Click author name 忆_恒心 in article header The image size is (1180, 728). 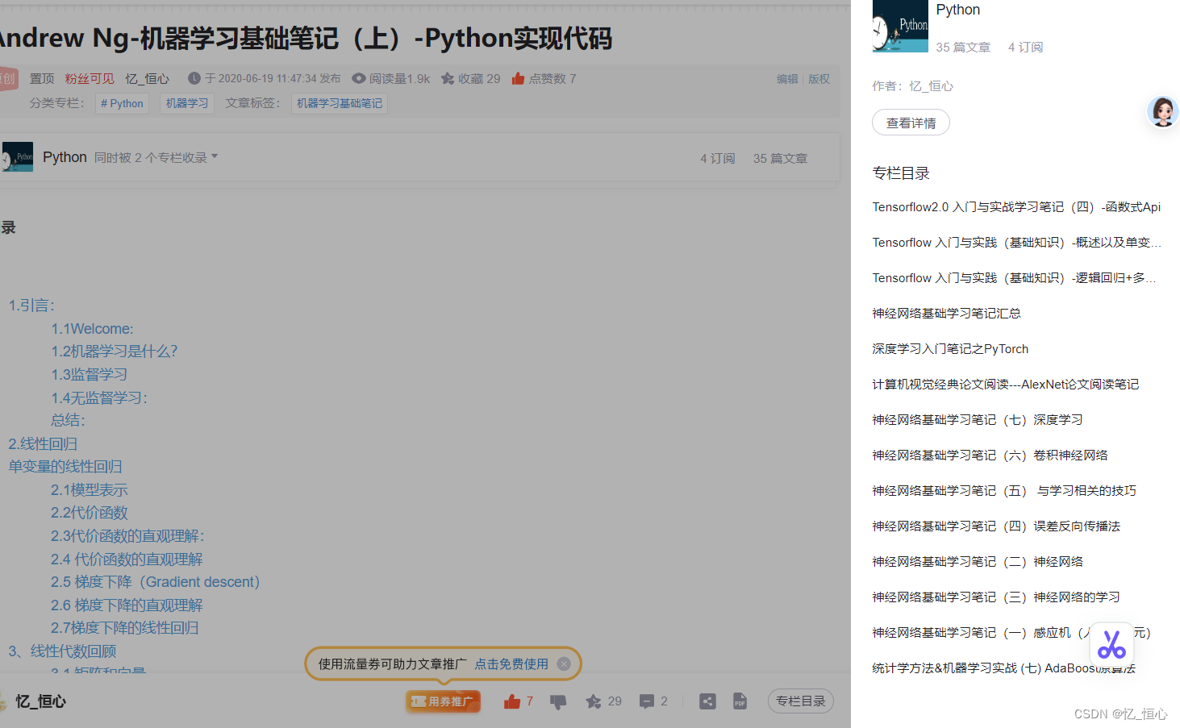click(x=147, y=78)
